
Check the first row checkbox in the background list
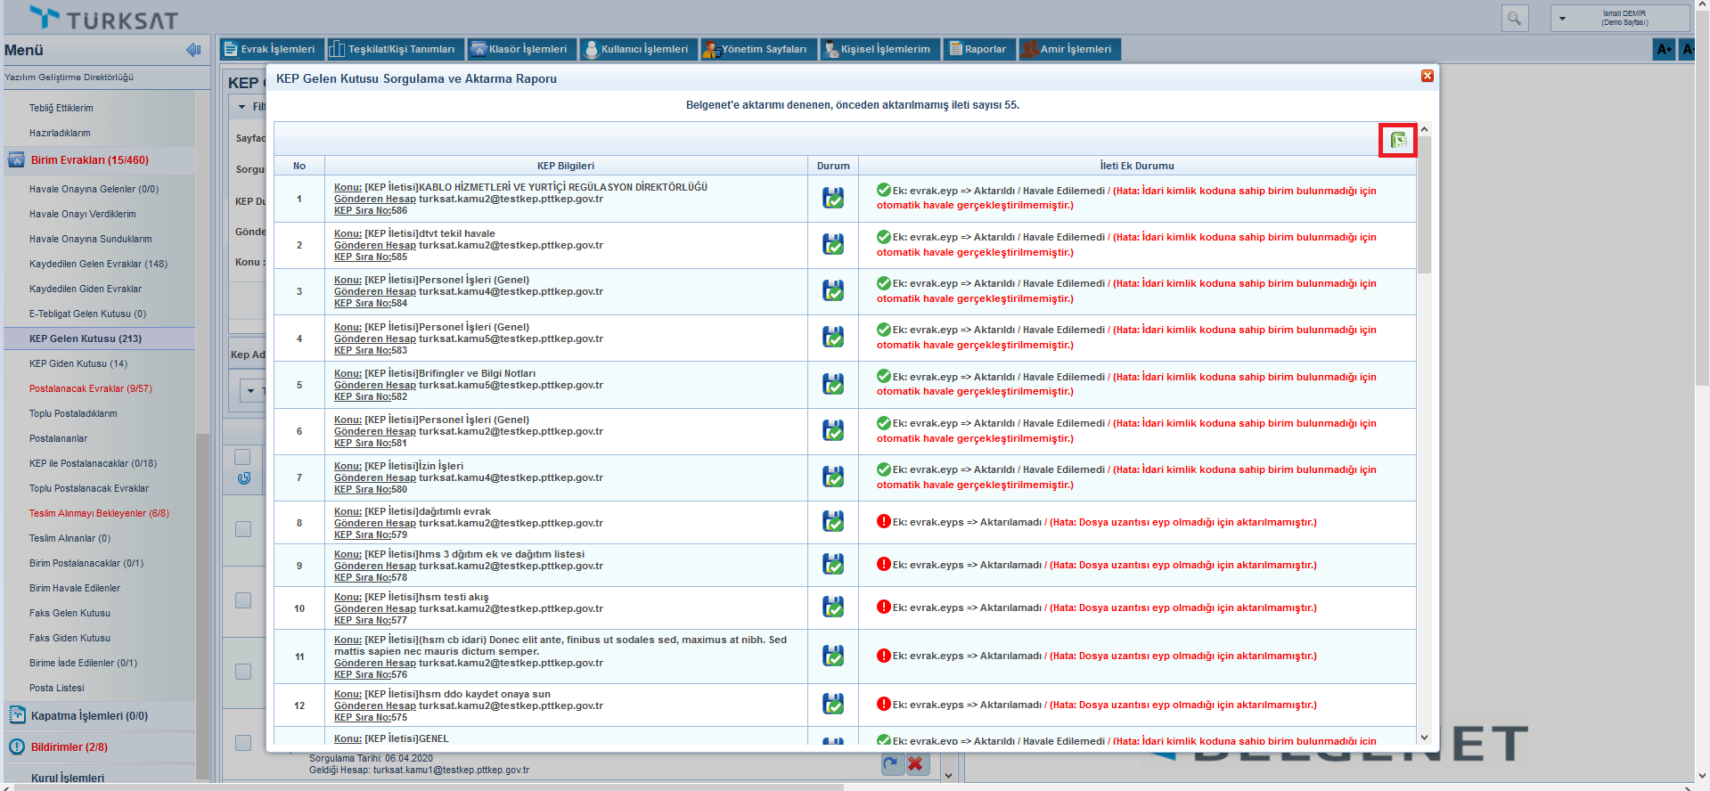coord(242,529)
